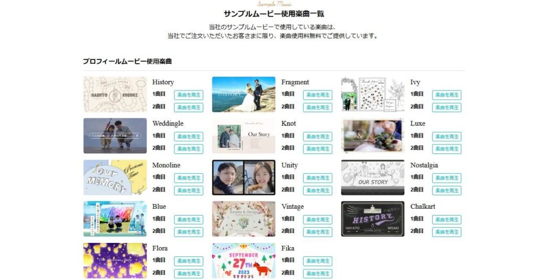Play the second song for Fragment
The image size is (536, 280).
coord(318,107)
